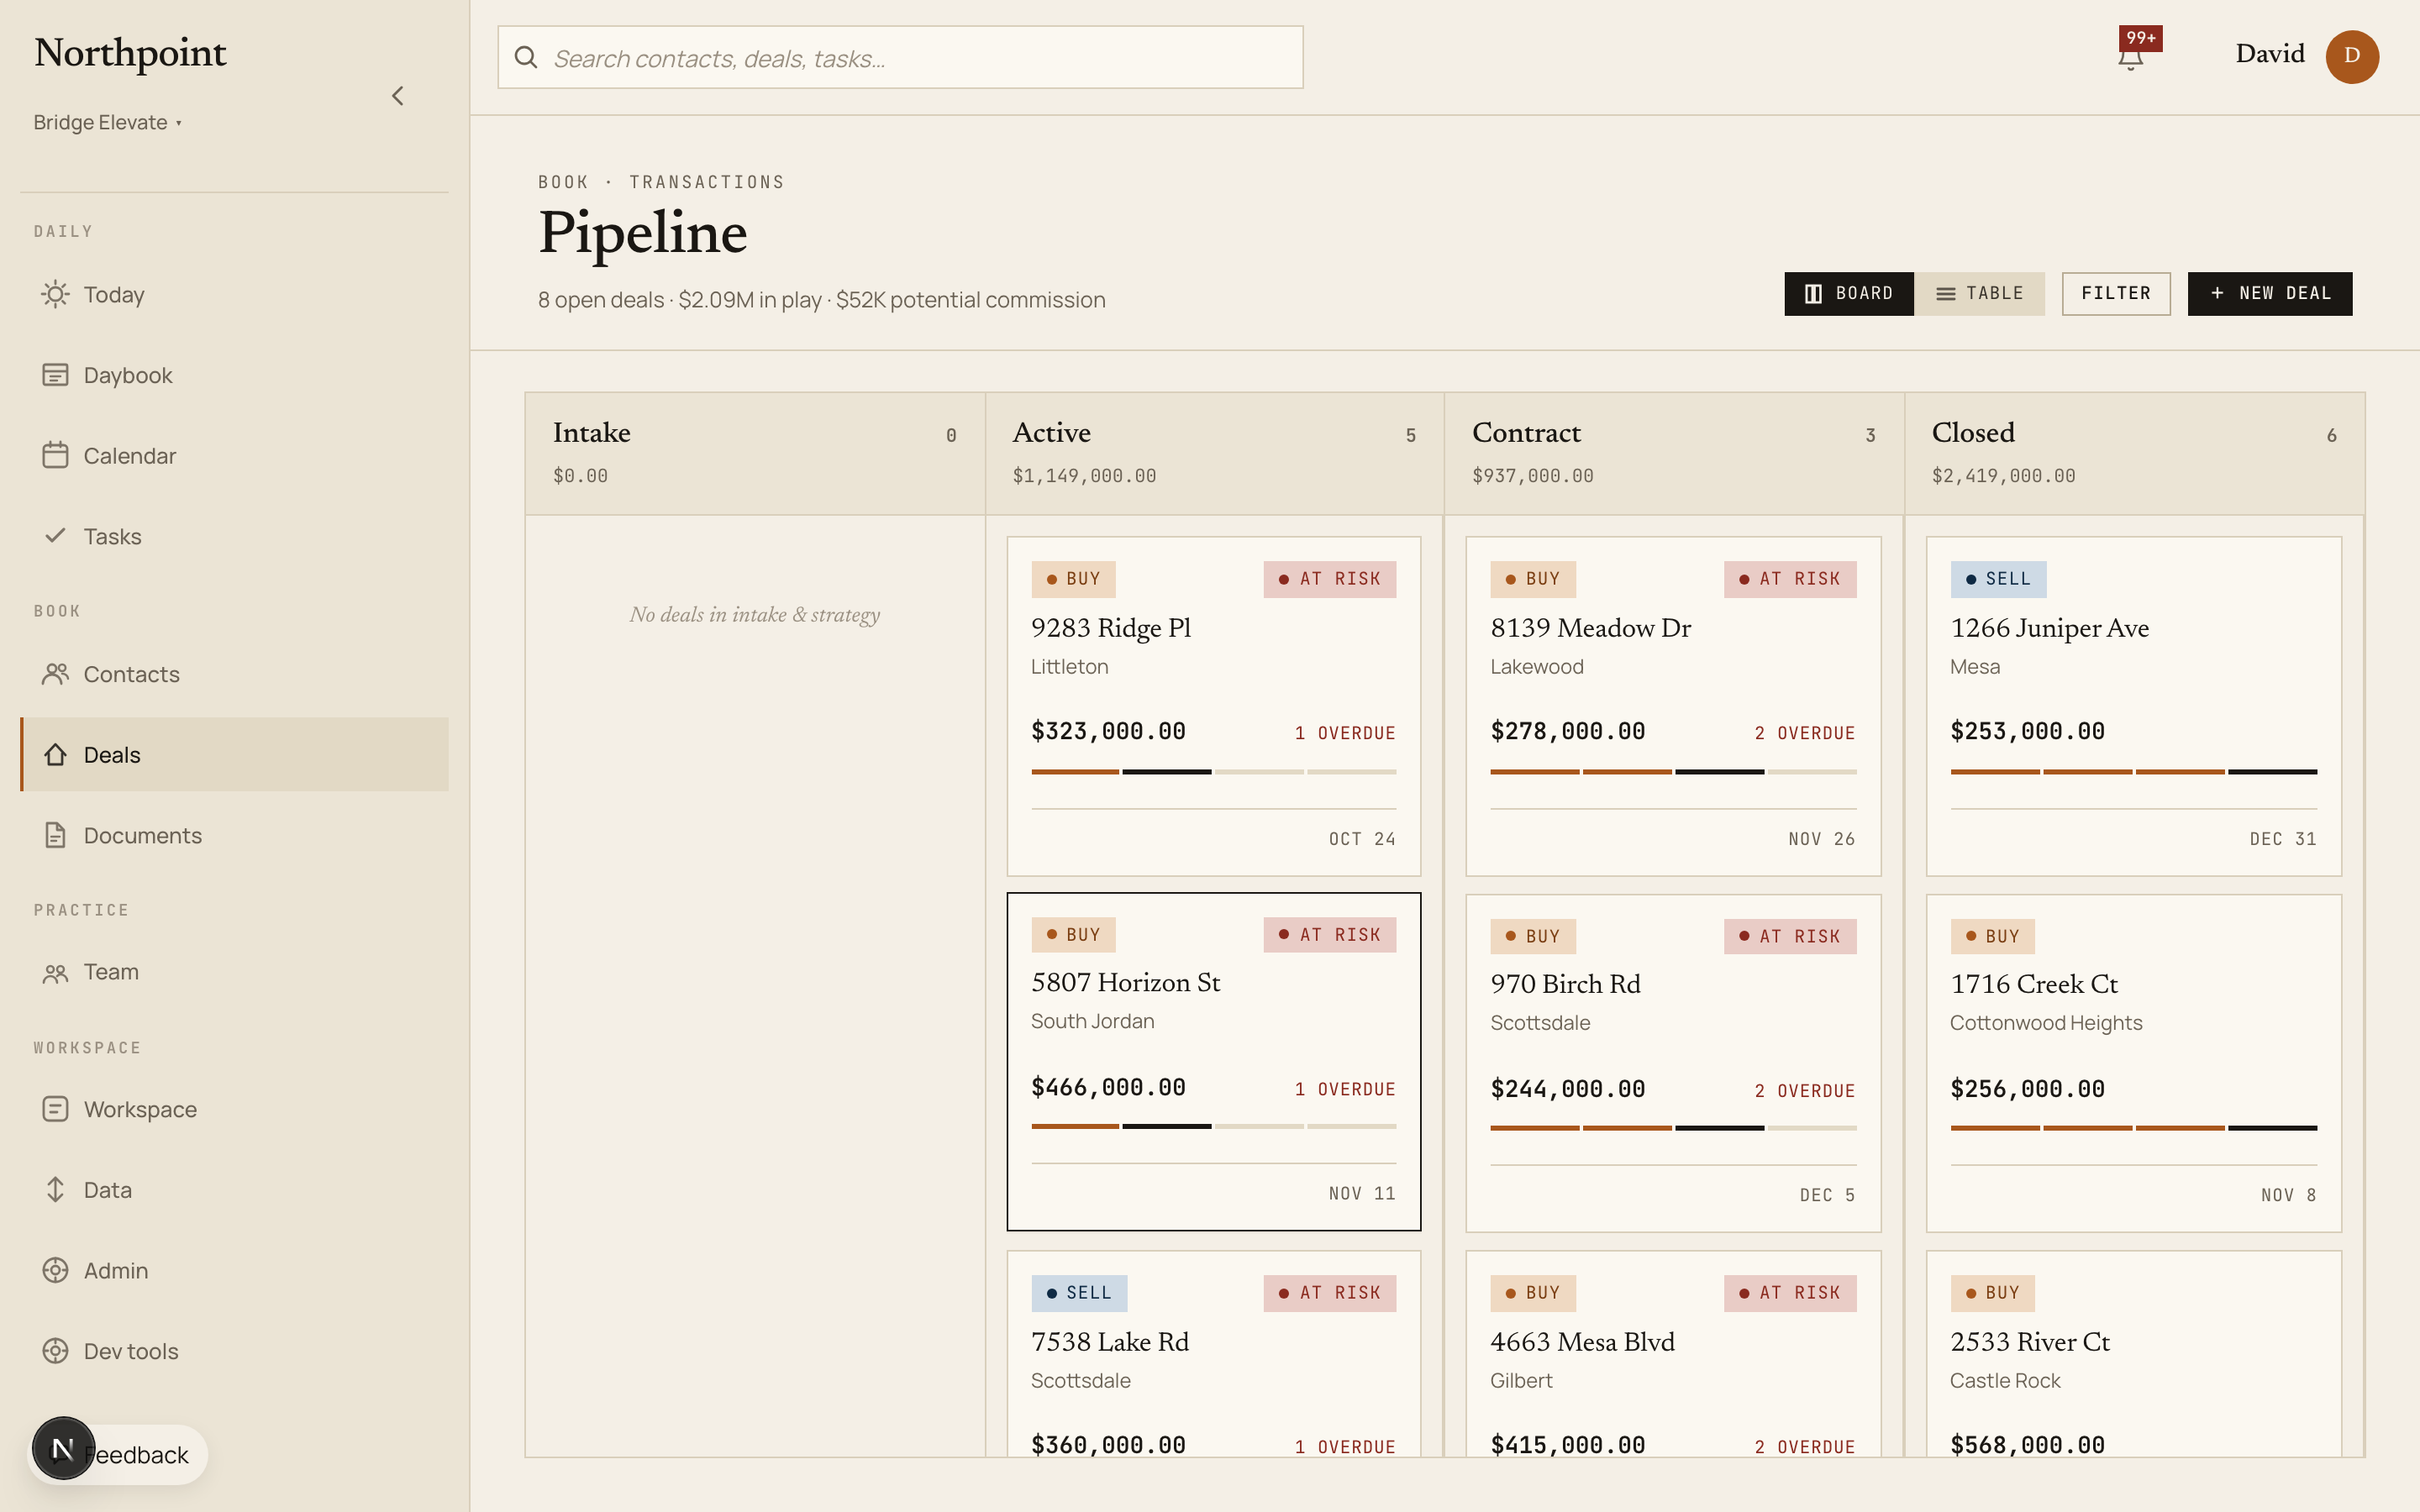Click the Calendar icon in sidebar
Viewport: 2420px width, 1512px height.
point(55,455)
